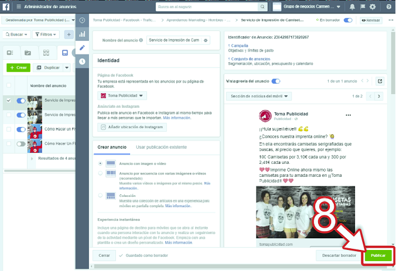Click the Toma Publicidad profile avatar in the preview
396x271 pixels.
tap(265, 116)
